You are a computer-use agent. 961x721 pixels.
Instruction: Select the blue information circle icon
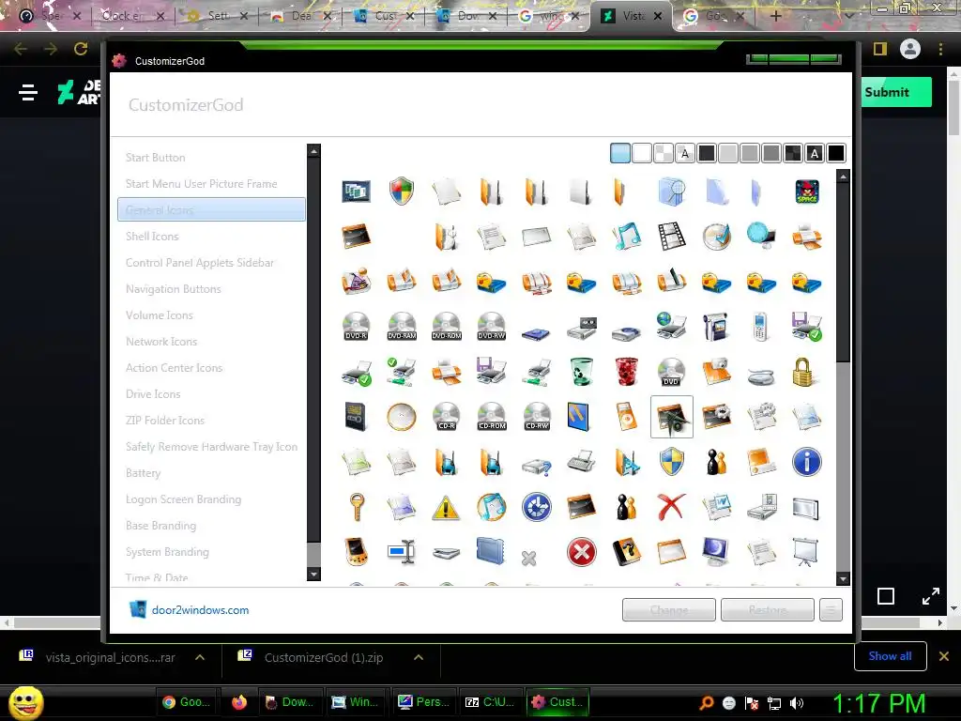click(806, 462)
